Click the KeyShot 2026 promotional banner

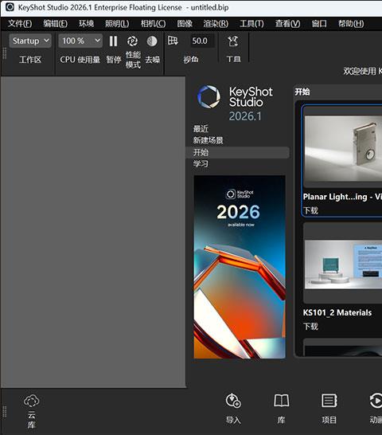[240, 267]
